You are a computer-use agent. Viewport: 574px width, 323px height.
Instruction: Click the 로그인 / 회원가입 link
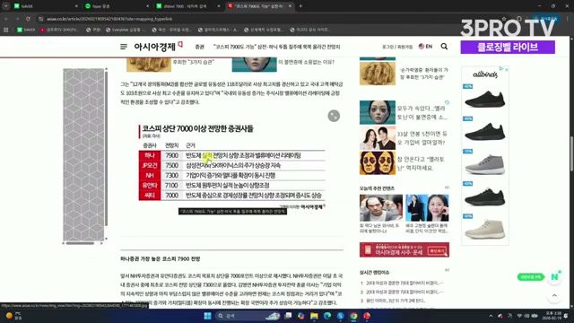tap(397, 47)
